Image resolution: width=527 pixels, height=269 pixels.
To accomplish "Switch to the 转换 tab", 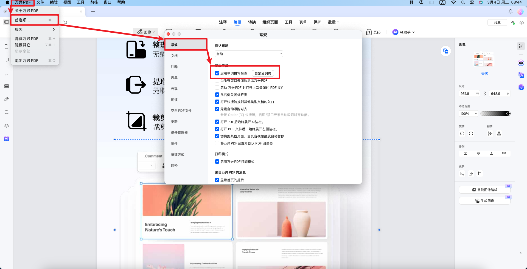I will (x=252, y=22).
